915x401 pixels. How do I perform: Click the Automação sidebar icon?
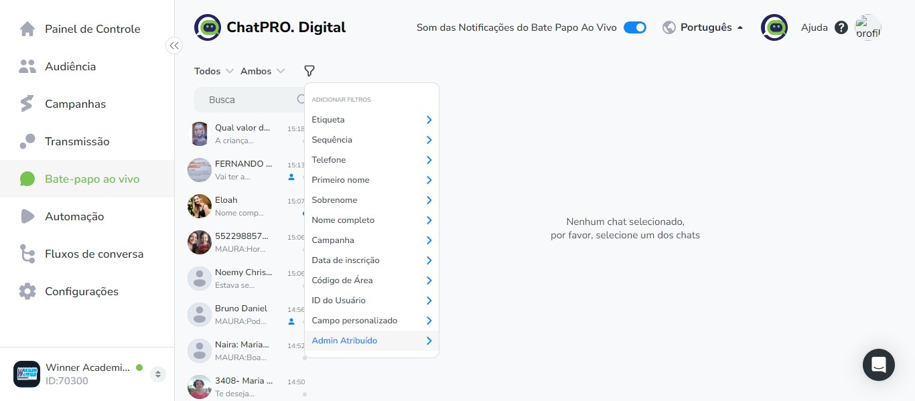pos(27,216)
